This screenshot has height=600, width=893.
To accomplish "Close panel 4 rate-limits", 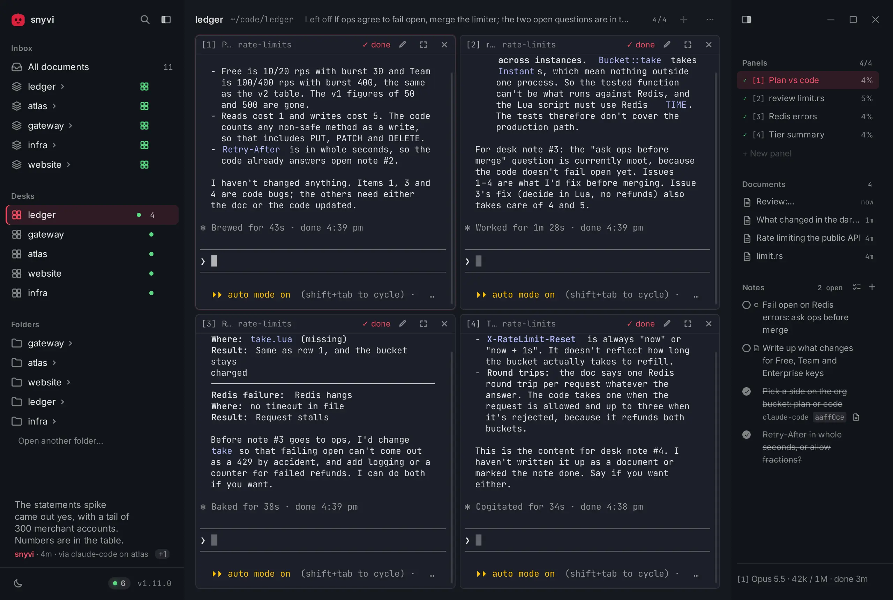I will (708, 324).
